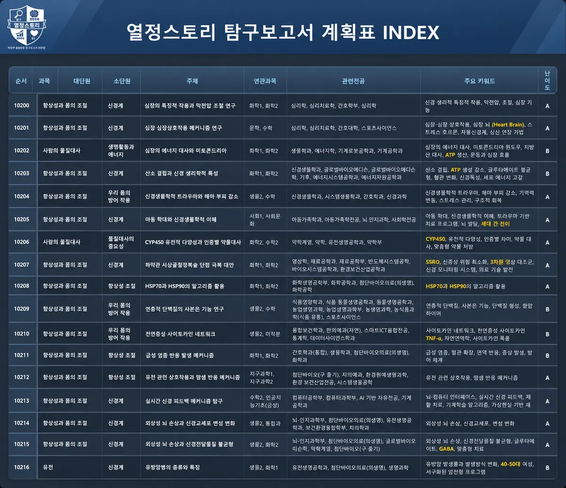Select row number 10205
The image size is (566, 488).
click(x=22, y=220)
